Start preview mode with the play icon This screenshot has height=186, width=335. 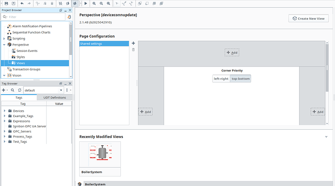[x=85, y=3]
